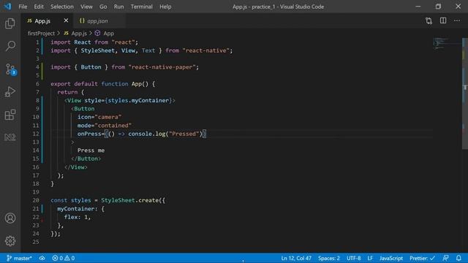Open the File menu
This screenshot has width=468, height=263.
pos(23,7)
